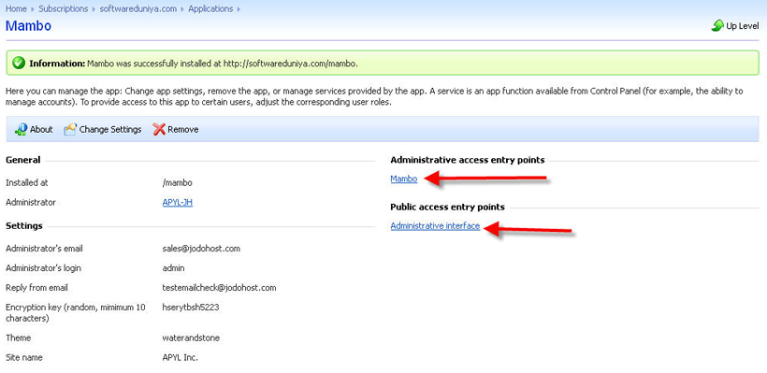The width and height of the screenshot is (767, 373).
Task: Click the Administrator's email label
Action: click(44, 249)
